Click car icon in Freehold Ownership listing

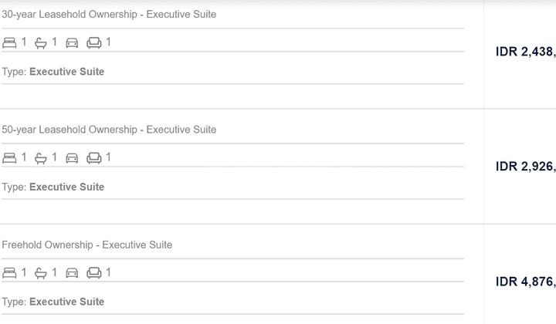coord(72,273)
